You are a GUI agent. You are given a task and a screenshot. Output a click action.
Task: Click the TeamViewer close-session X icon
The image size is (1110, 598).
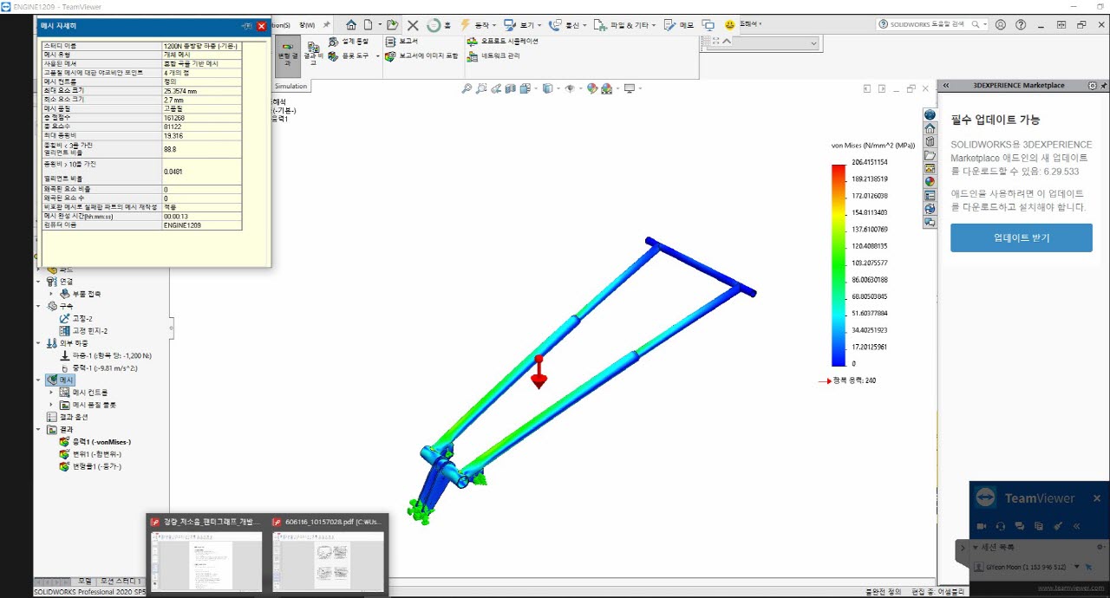[413, 25]
